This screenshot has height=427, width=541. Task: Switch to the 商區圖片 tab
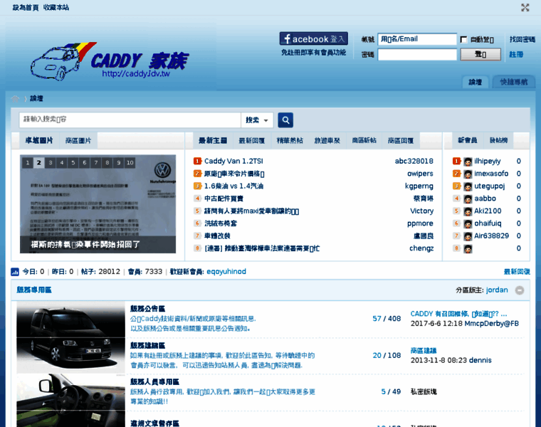pos(78,140)
